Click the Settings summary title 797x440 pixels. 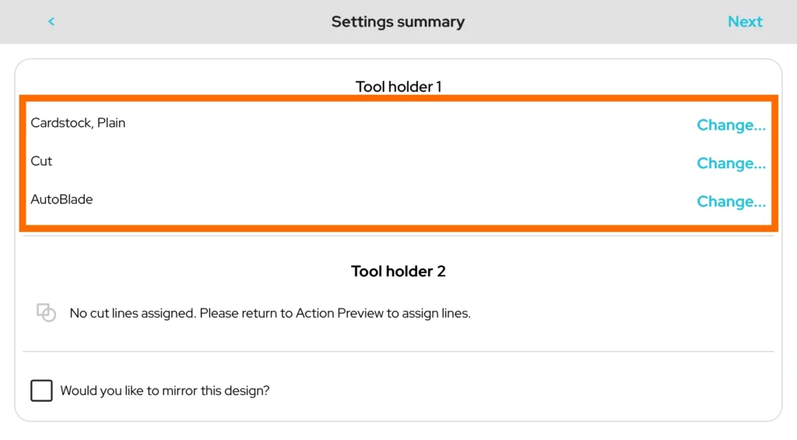point(398,22)
